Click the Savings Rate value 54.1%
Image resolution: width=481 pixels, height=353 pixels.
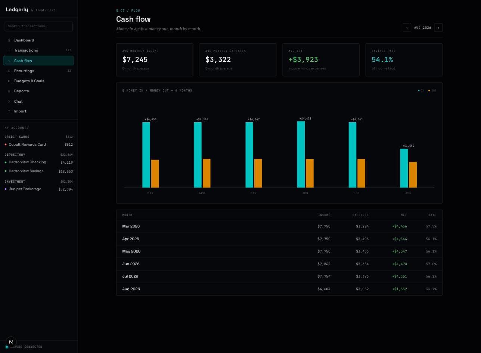[382, 59]
